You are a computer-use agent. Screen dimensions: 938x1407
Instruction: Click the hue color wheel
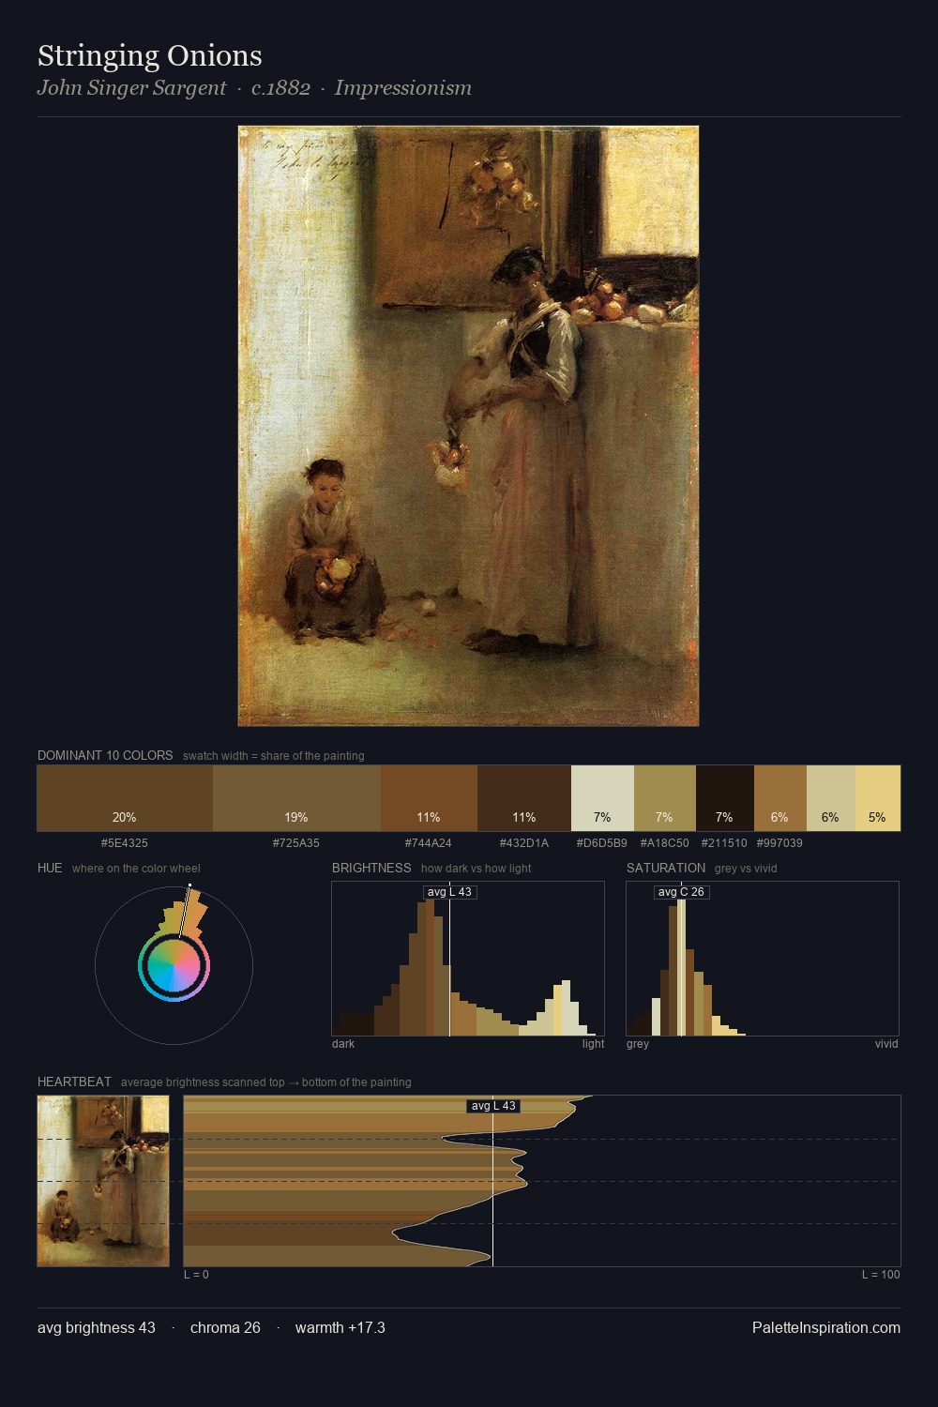(x=174, y=966)
